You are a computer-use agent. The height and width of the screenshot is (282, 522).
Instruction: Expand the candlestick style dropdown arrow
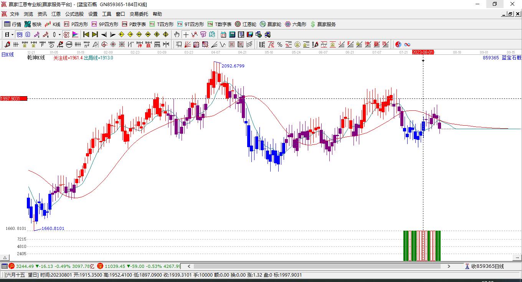click(x=59, y=34)
